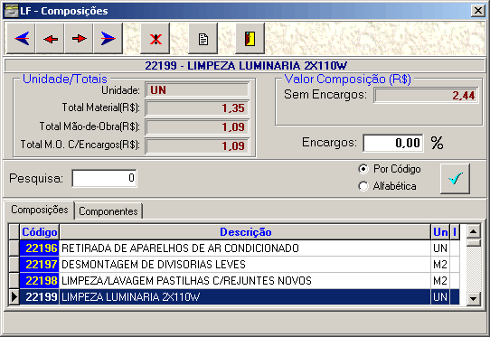
Task: Go to previous record red arrow
Action: [x=51, y=39]
